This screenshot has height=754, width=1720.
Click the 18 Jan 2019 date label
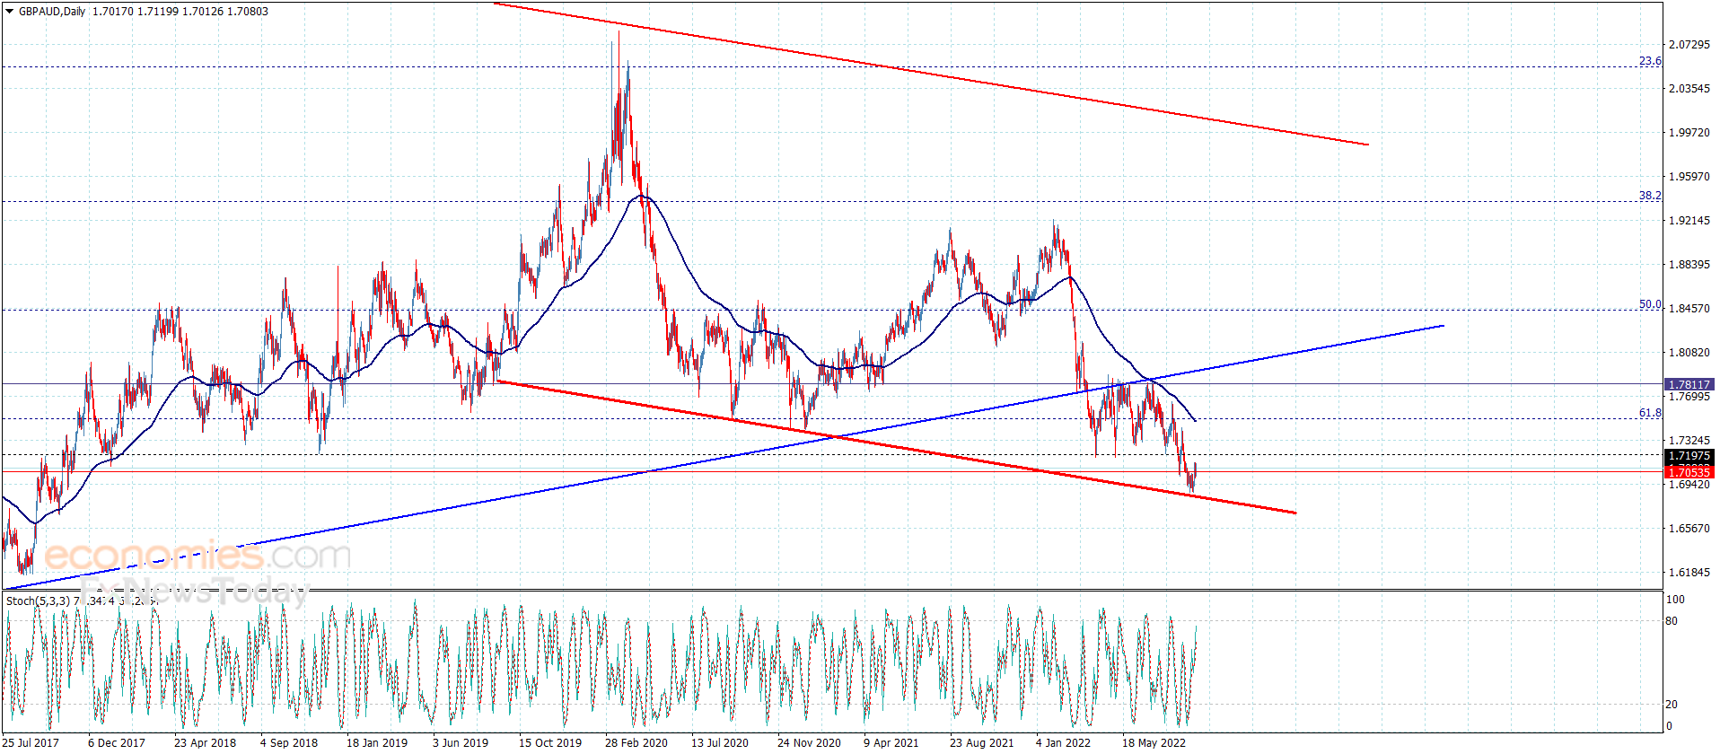377,742
